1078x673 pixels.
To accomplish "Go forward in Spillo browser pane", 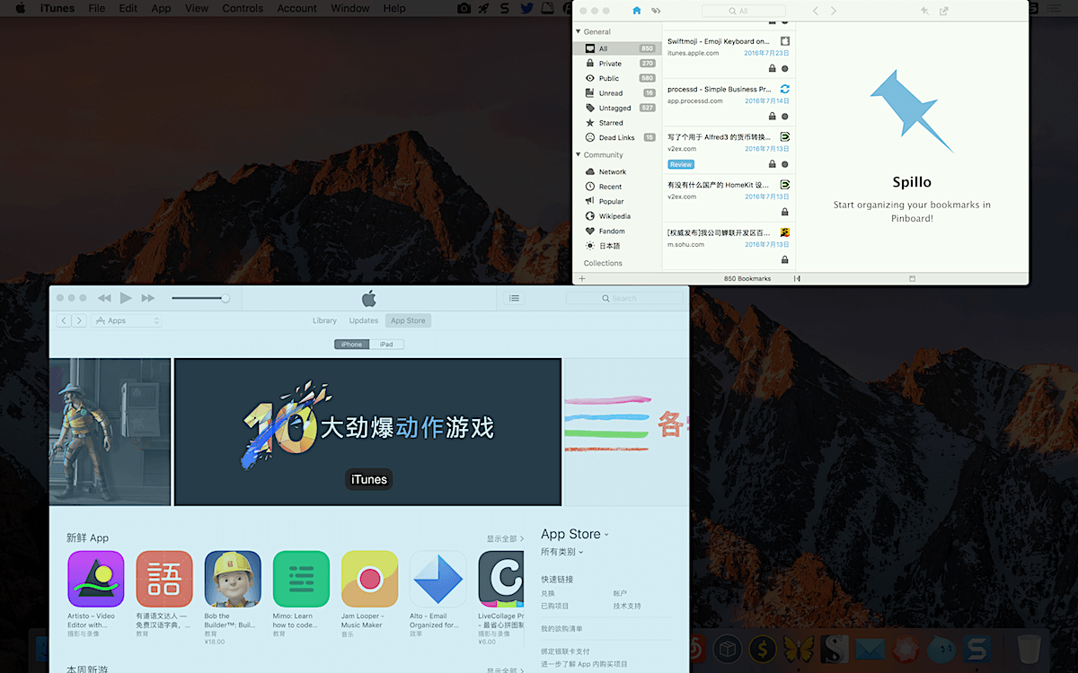I will [x=834, y=11].
